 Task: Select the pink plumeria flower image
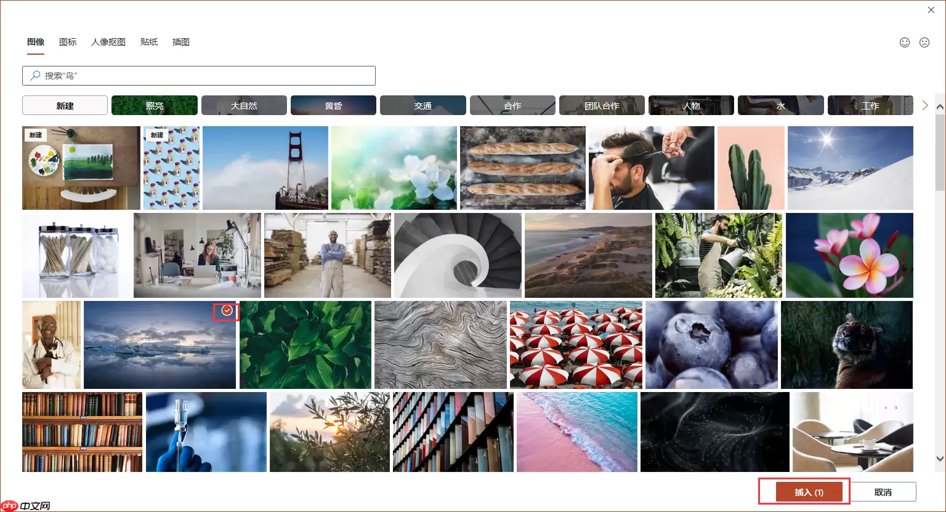(x=849, y=255)
